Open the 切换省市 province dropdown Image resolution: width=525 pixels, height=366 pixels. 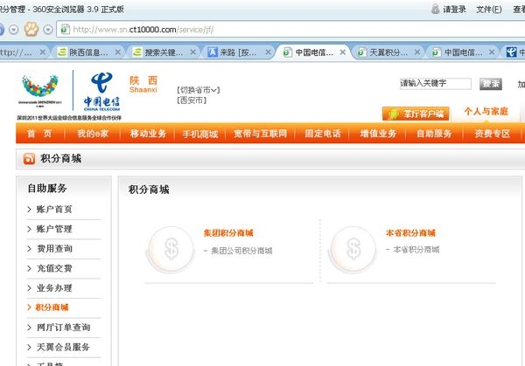[198, 90]
